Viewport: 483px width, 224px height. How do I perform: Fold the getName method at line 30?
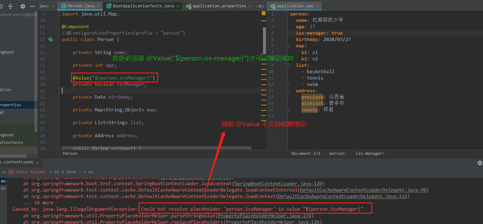(x=59, y=148)
